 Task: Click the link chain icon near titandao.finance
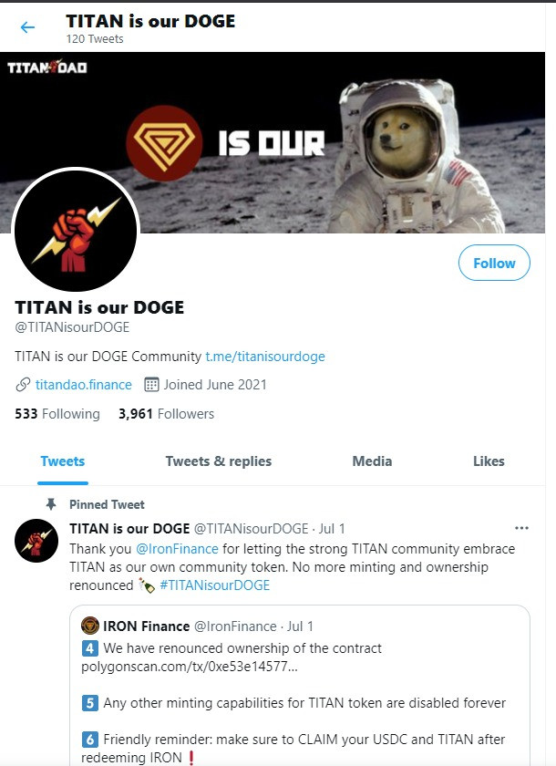(x=23, y=385)
